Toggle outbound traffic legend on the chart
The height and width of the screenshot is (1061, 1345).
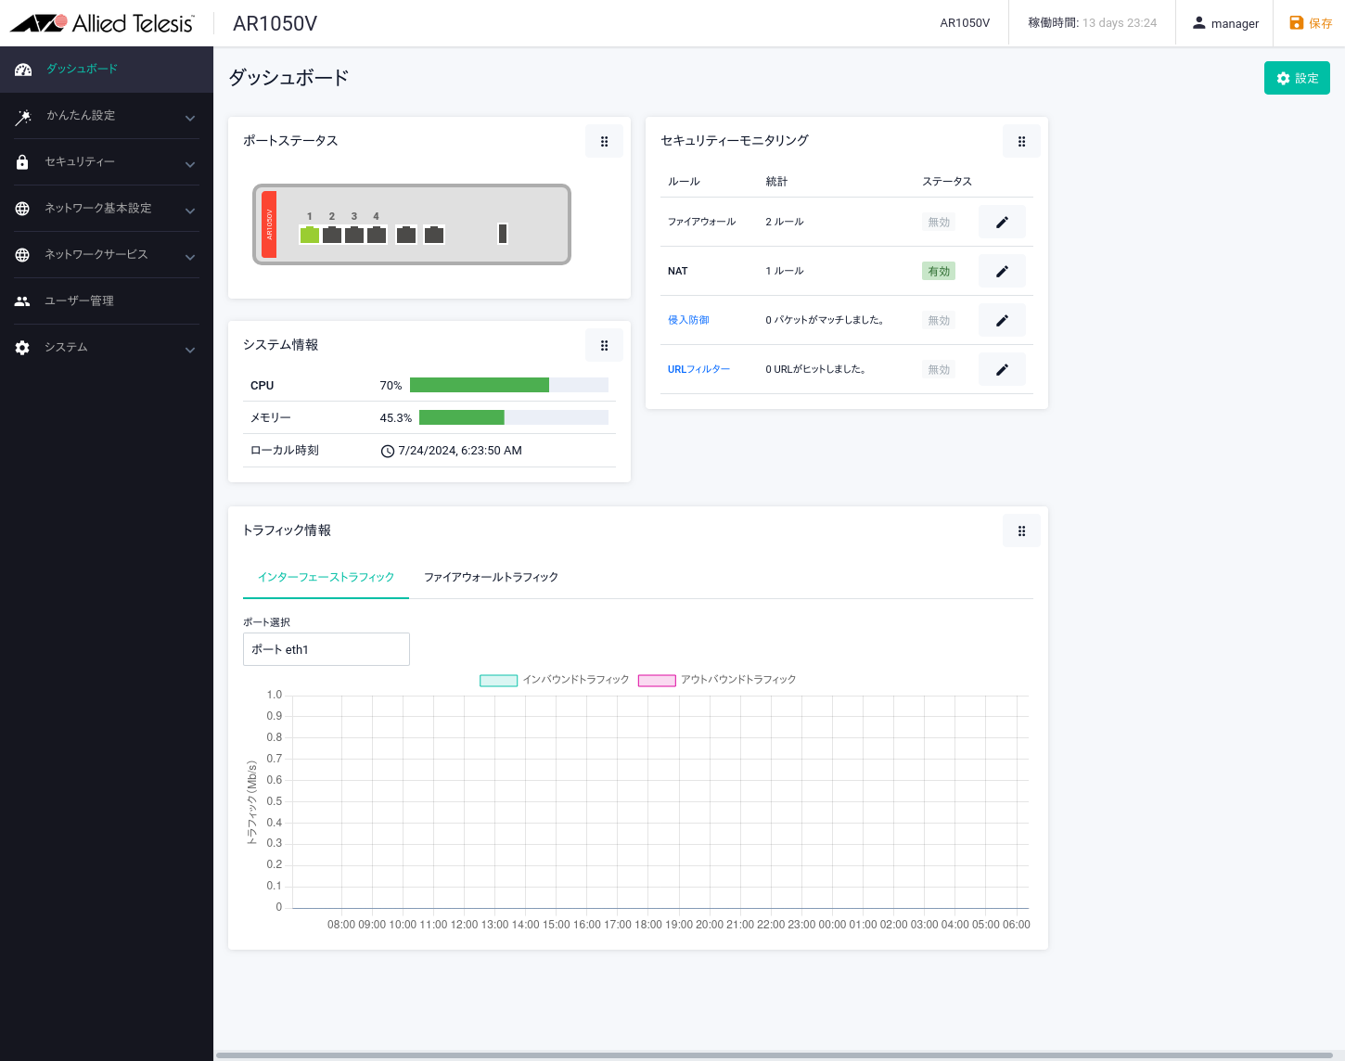(657, 681)
